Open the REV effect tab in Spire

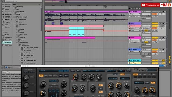pos(154,74)
